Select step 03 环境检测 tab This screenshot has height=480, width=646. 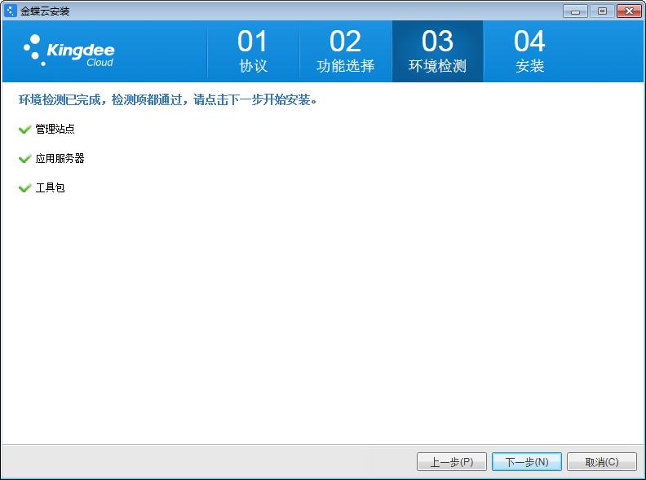tap(437, 51)
